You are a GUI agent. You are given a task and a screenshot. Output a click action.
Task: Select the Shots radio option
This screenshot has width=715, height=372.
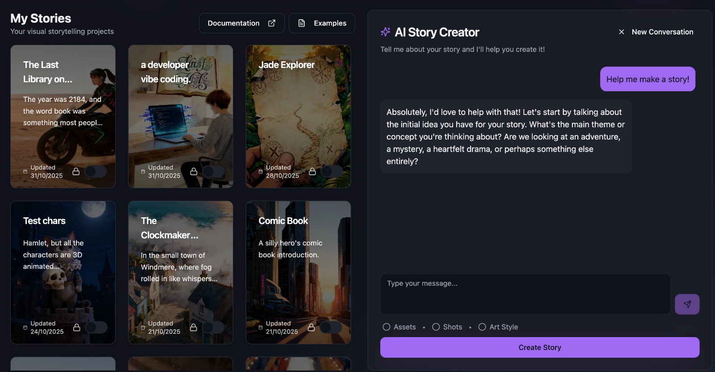click(436, 327)
